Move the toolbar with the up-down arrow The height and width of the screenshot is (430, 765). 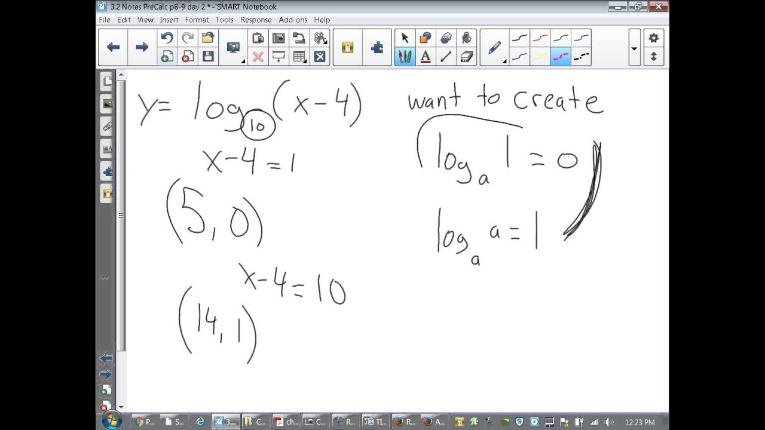(653, 57)
